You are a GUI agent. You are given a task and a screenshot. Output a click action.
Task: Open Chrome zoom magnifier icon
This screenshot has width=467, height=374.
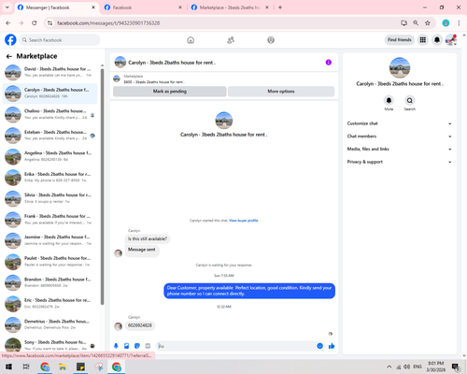click(416, 23)
